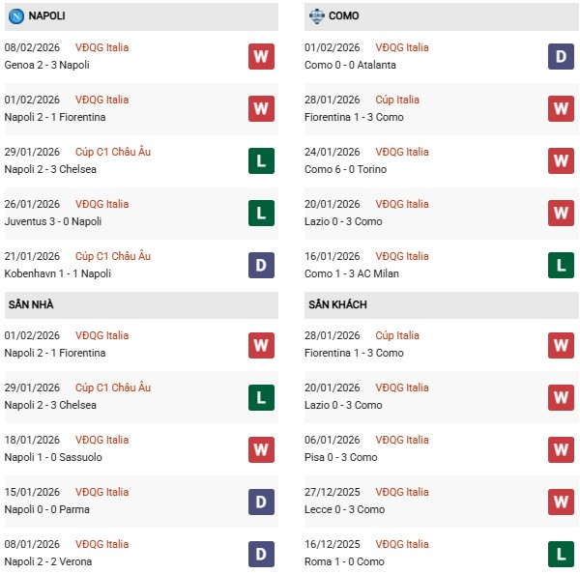Viewport: 580px width, 574px height.
Task: Click L badge for Roma 1 - 0 Como
Action: coord(562,553)
